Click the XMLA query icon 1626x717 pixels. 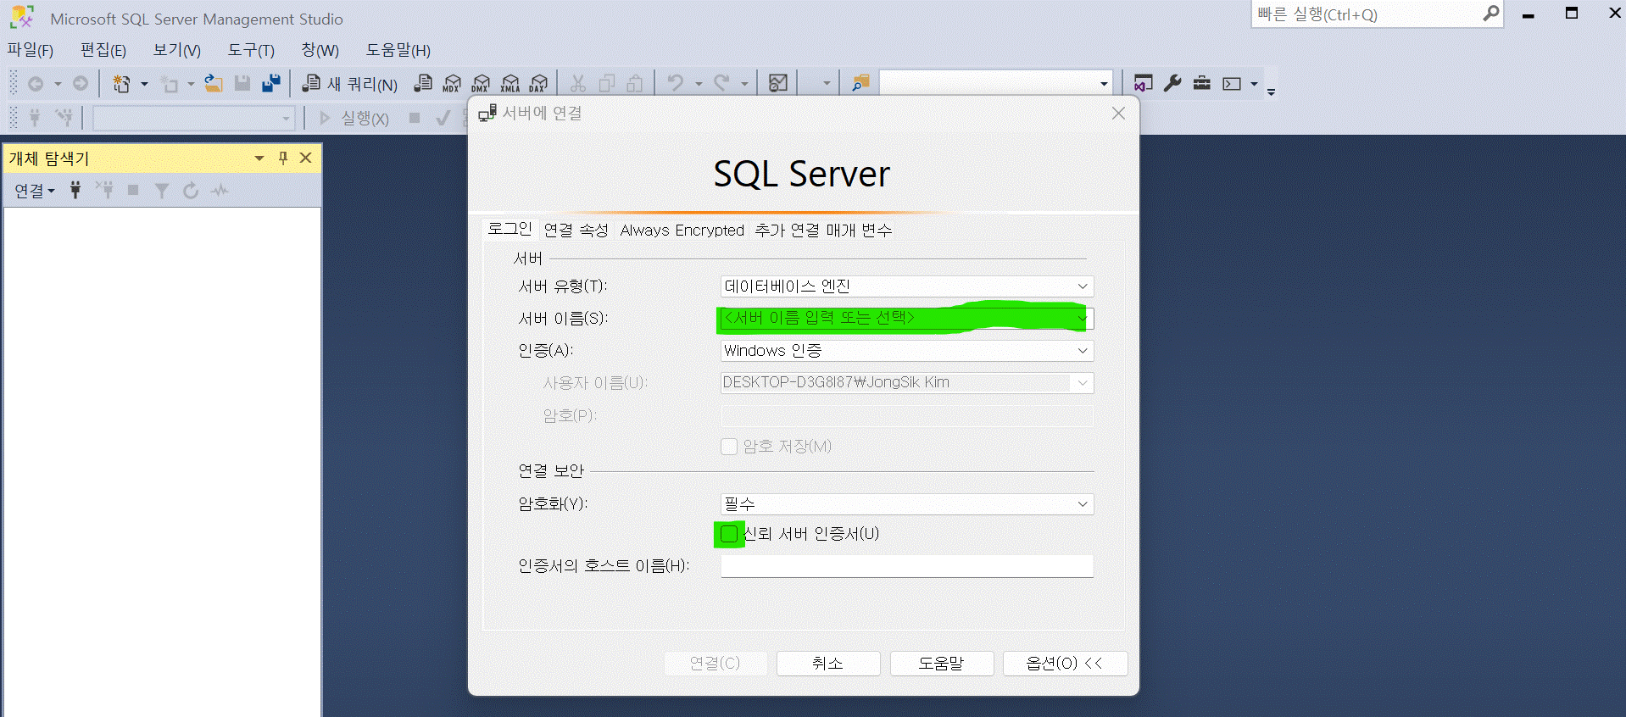pos(510,83)
